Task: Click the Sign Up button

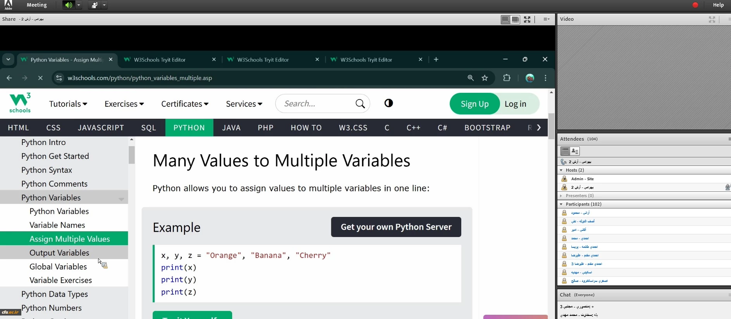Action: pyautogui.click(x=474, y=104)
